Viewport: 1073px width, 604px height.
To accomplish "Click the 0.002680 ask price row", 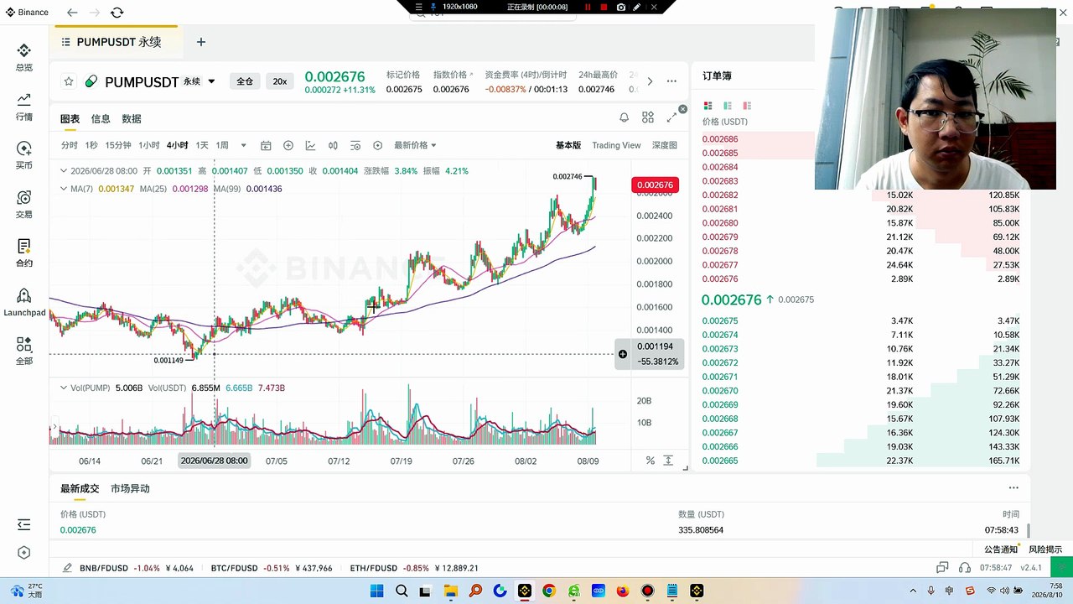I will coord(862,223).
